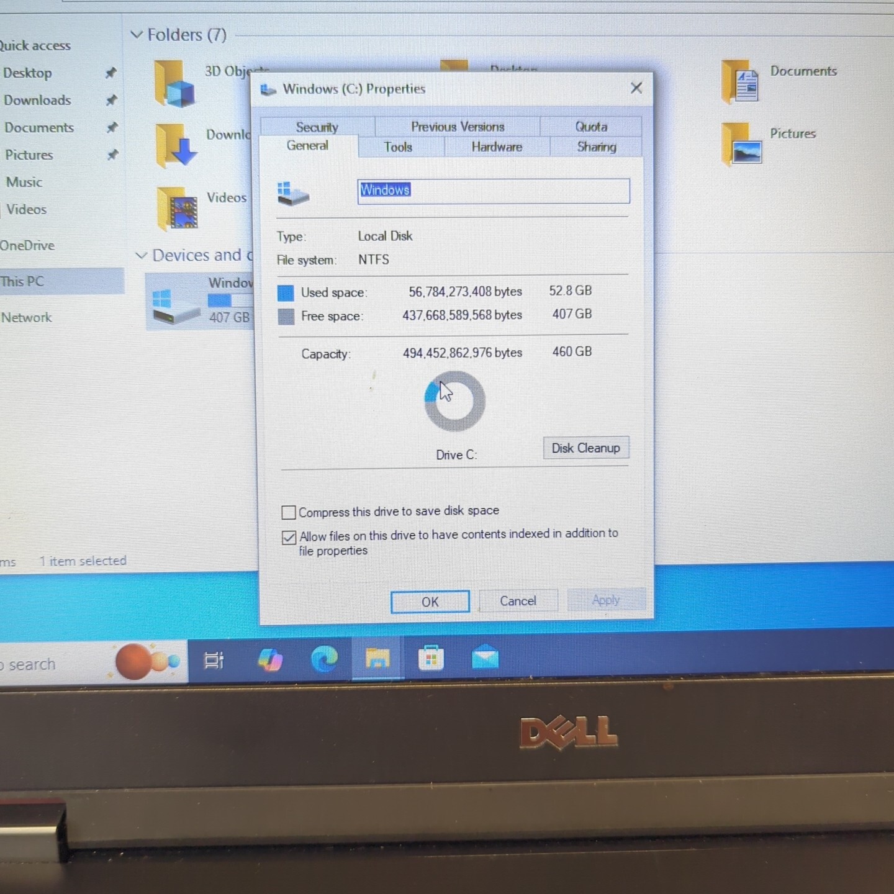This screenshot has width=894, height=894.
Task: Click the blue Used space color swatch
Action: (x=286, y=293)
